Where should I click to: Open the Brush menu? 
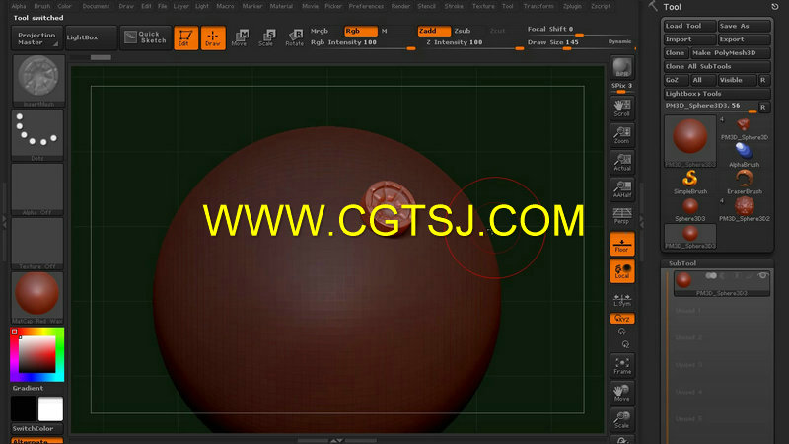click(42, 6)
